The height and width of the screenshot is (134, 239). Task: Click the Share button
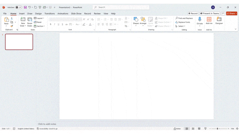(232, 13)
